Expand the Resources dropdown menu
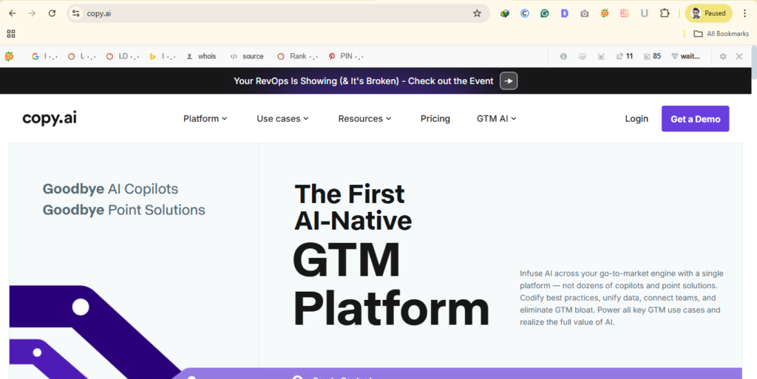This screenshot has width=757, height=379. tap(364, 119)
